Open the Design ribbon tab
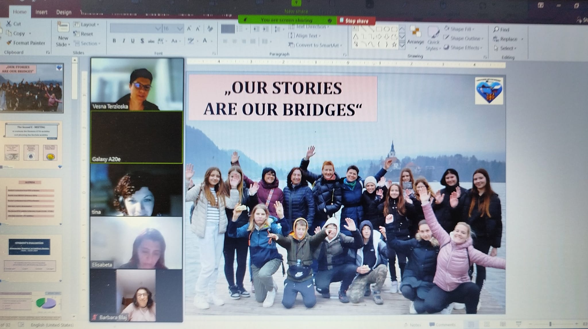 tap(64, 12)
